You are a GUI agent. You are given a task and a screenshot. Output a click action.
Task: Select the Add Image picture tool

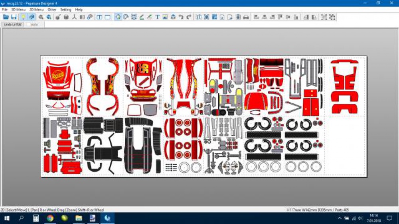[x=165, y=17]
